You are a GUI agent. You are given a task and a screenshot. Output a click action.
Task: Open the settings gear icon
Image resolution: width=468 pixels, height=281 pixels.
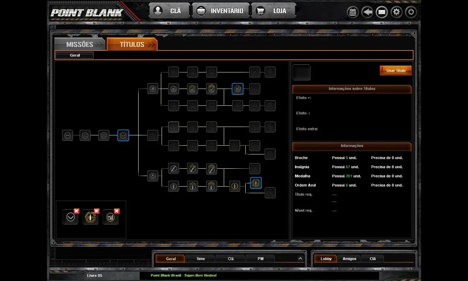click(x=396, y=12)
